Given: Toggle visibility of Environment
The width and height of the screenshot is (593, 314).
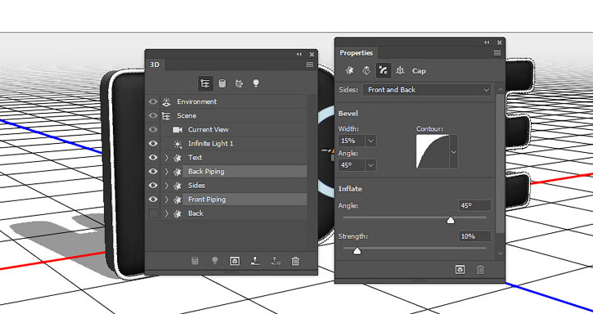Looking at the screenshot, I should point(153,101).
